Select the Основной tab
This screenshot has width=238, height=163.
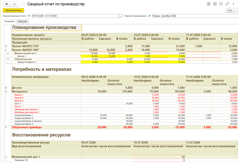click(10, 21)
